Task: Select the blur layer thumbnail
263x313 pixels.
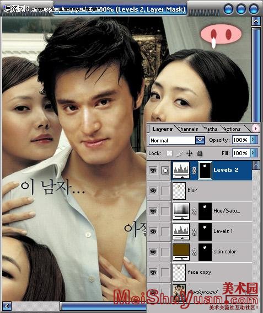Action: 179,191
